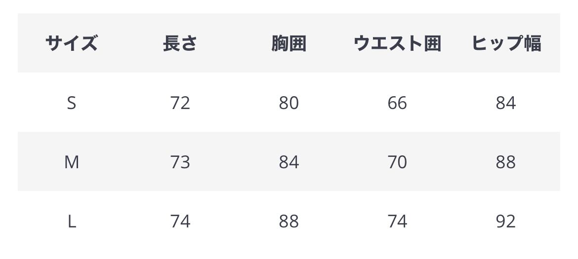Select the L size row label
Image resolution: width=578 pixels, height=259 pixels.
(72, 222)
